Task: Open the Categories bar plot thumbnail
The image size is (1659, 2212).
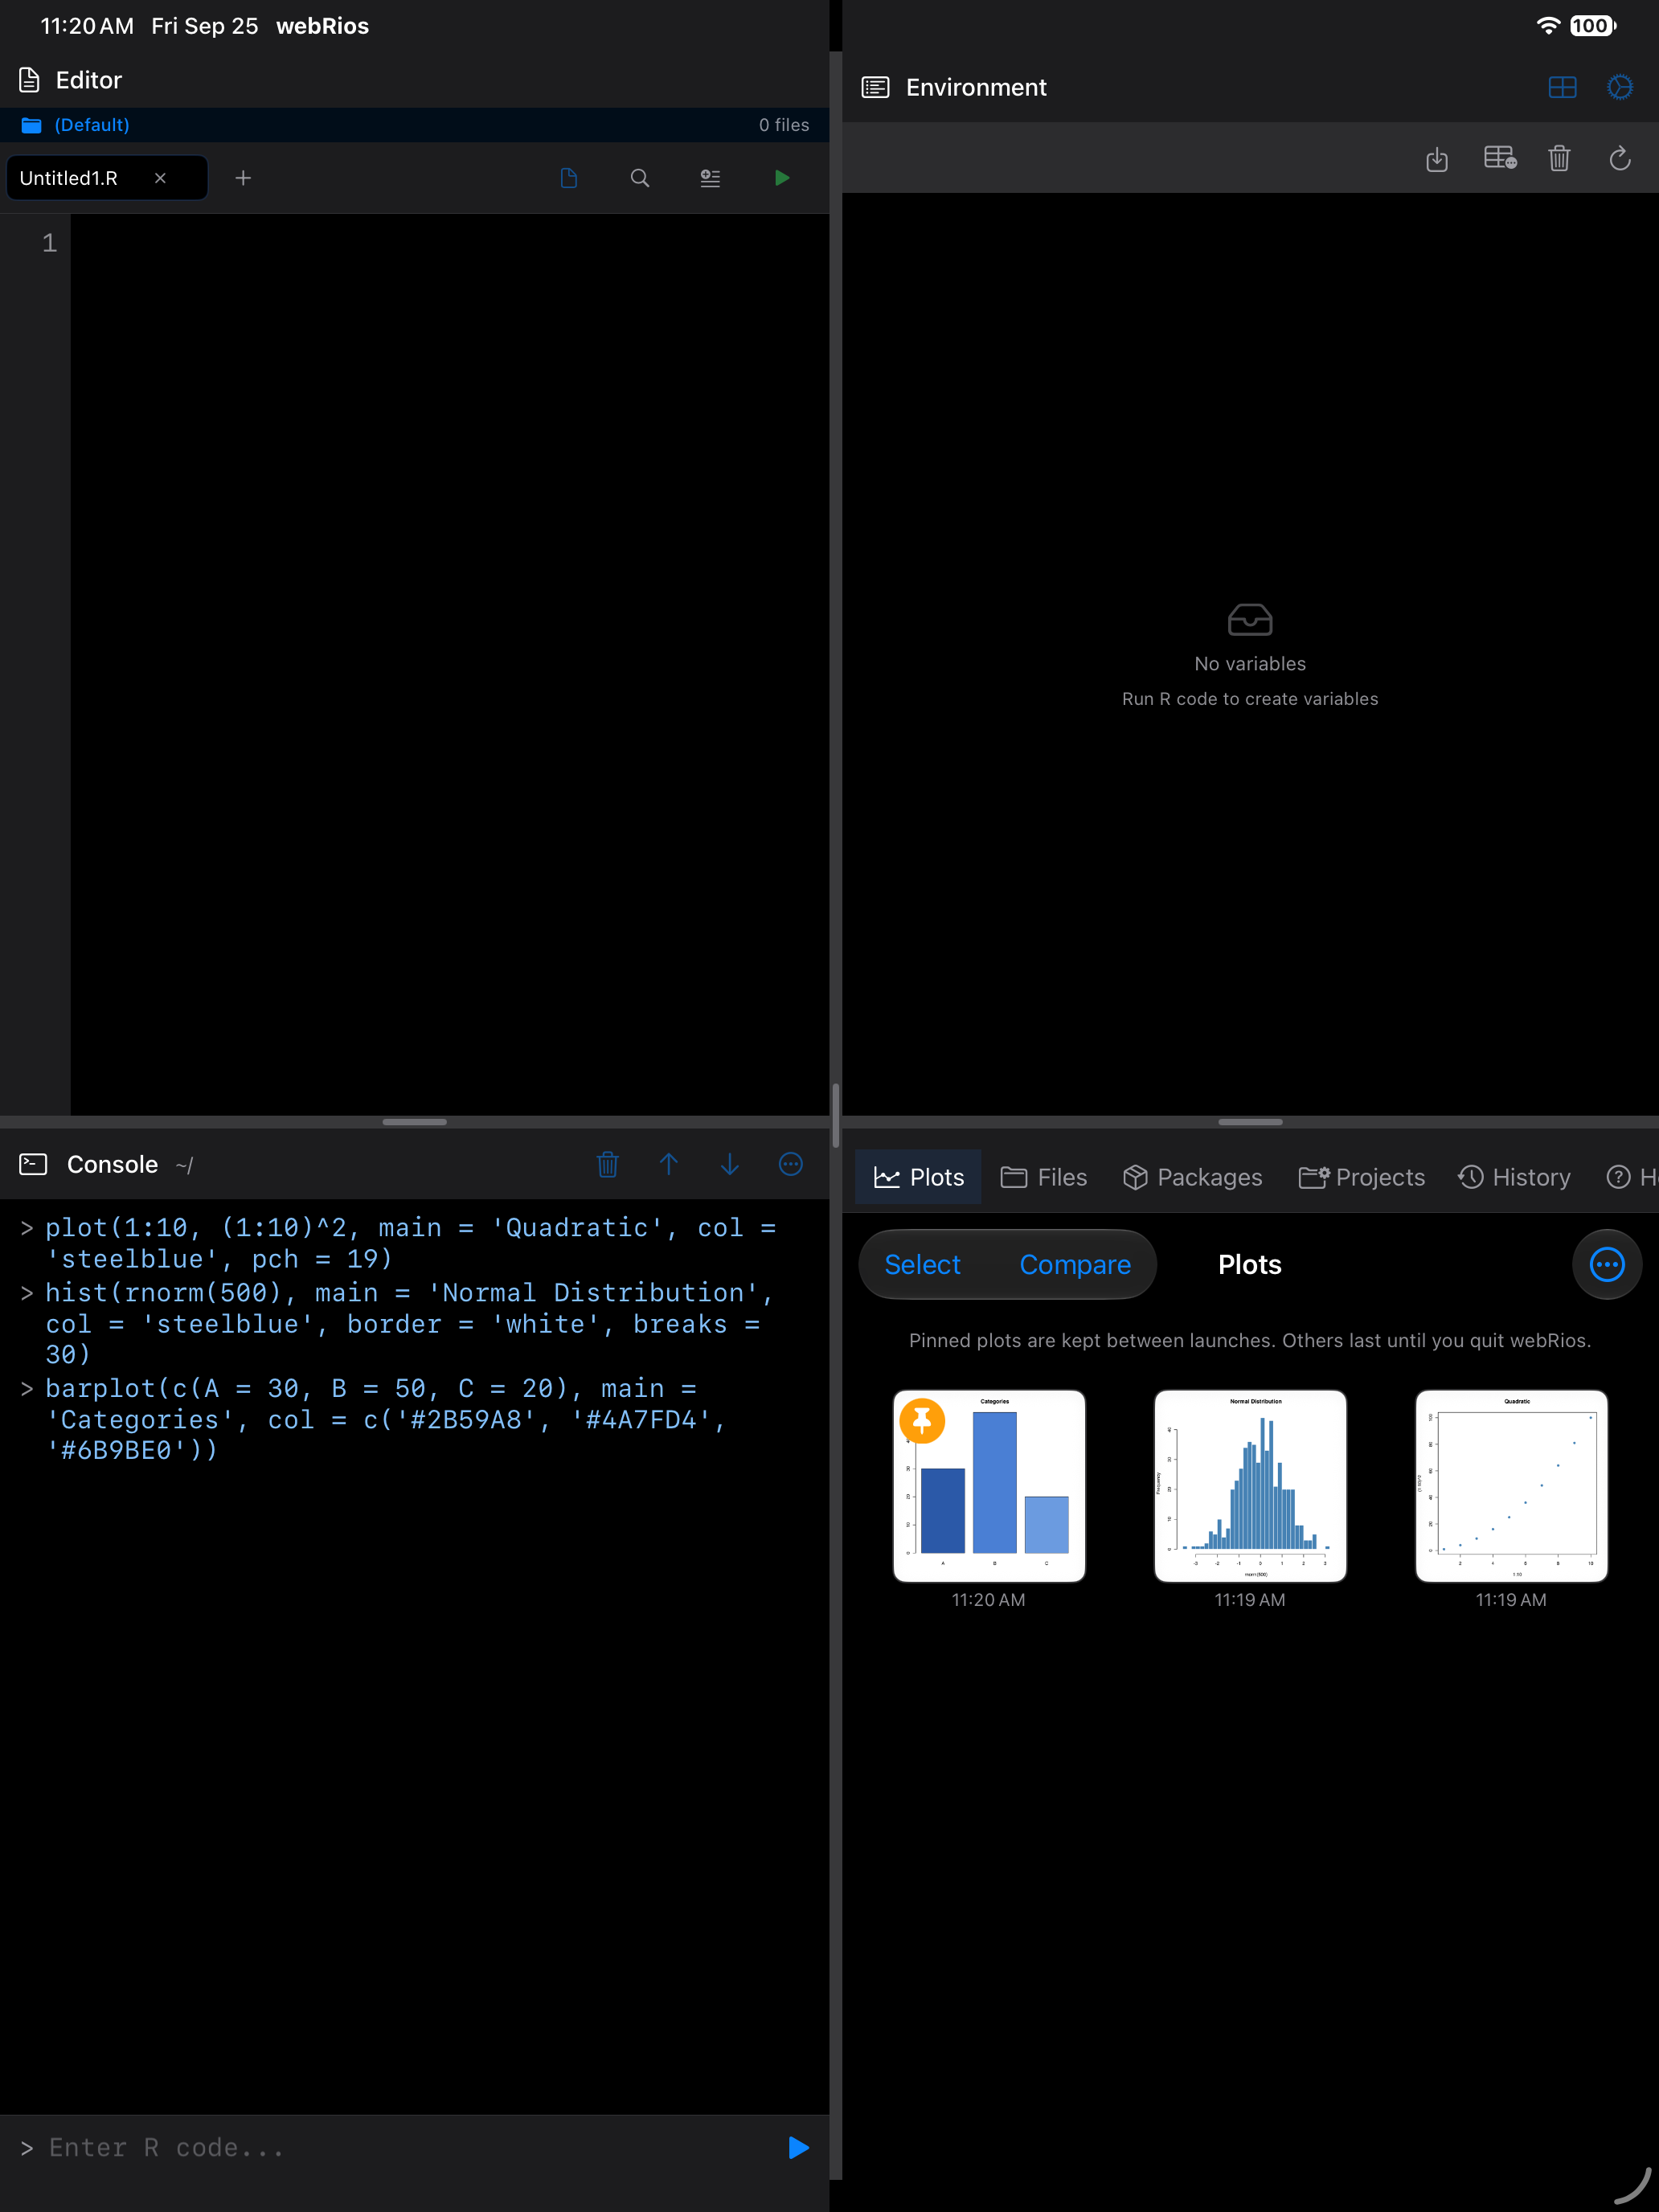Action: point(989,1485)
